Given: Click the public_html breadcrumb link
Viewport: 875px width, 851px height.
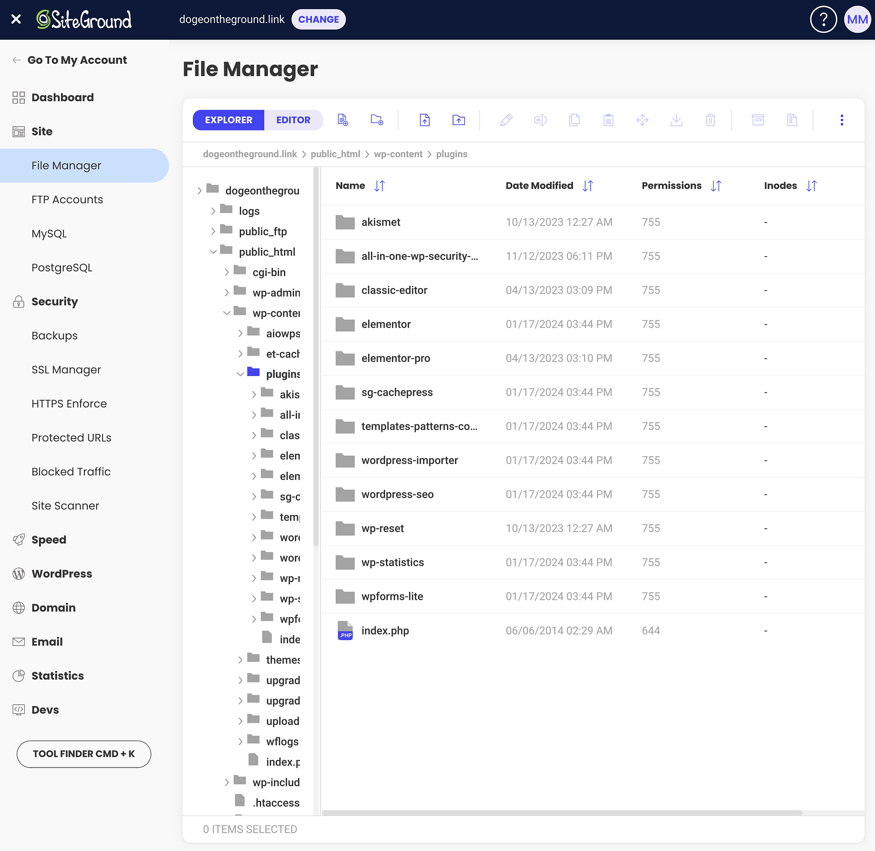Looking at the screenshot, I should pos(335,154).
